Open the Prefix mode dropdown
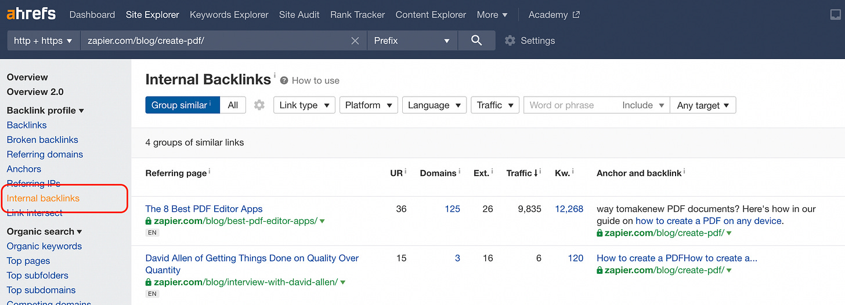This screenshot has height=305, width=845. (412, 41)
